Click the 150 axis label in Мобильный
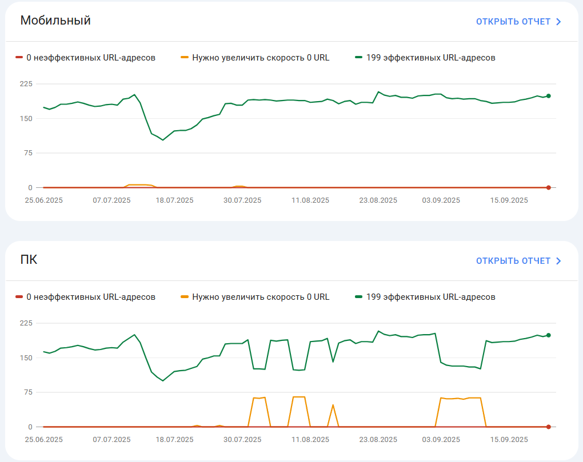The height and width of the screenshot is (462, 583). point(26,118)
